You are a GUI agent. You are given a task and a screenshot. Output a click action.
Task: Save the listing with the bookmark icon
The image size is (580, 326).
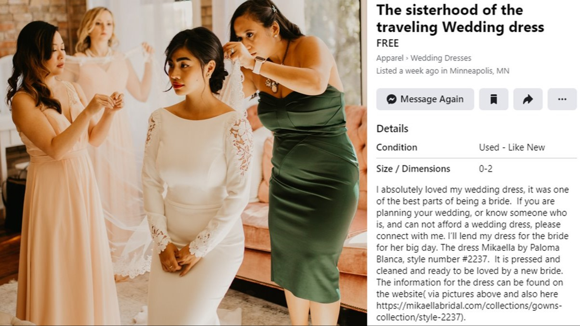tap(494, 99)
